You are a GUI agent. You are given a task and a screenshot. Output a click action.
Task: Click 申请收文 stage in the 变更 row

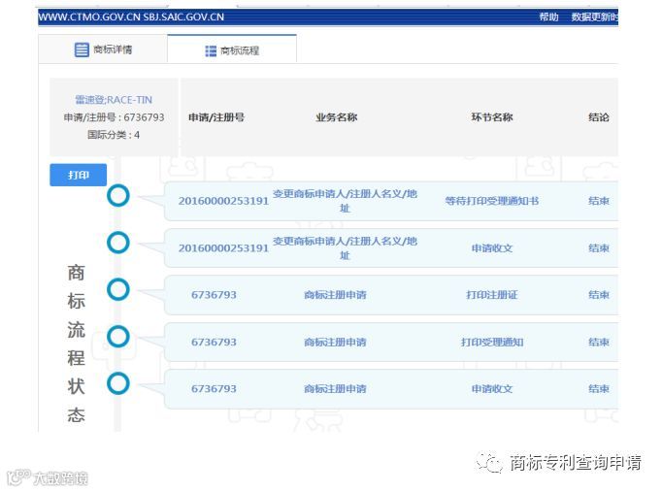point(492,248)
